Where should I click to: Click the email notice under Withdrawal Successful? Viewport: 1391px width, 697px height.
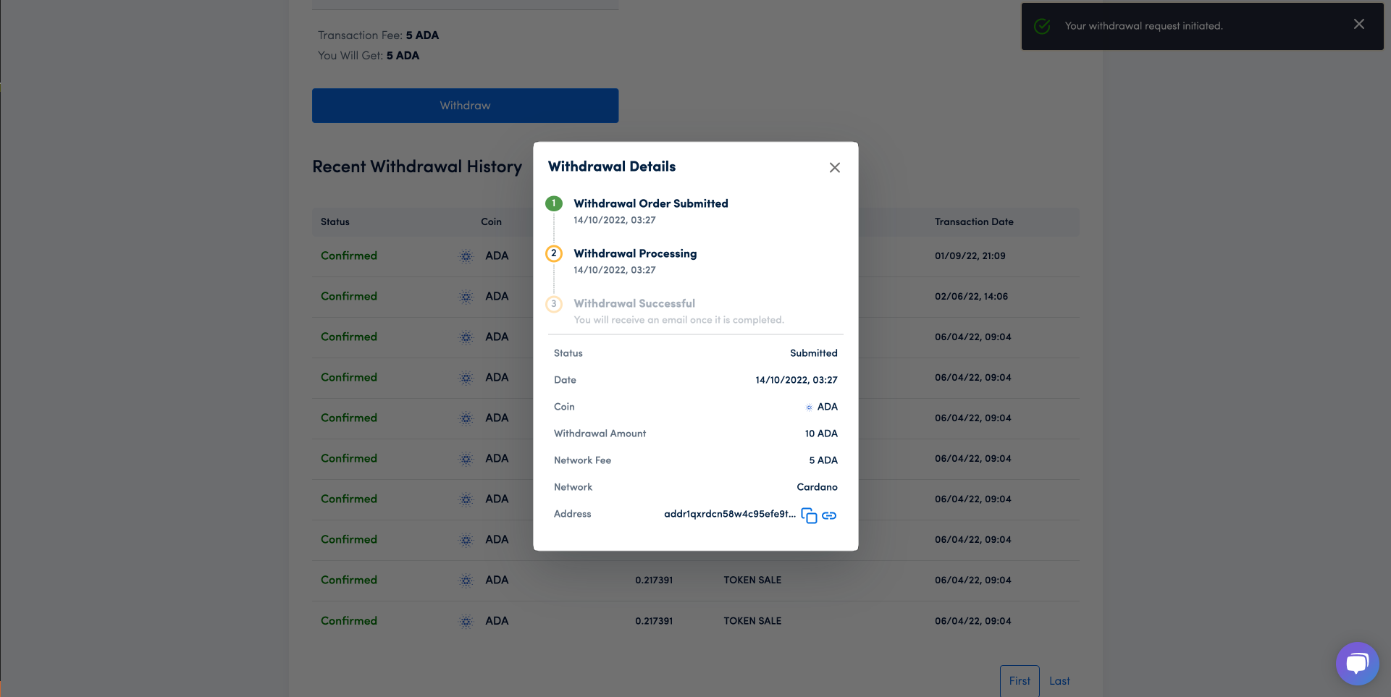[x=678, y=320]
